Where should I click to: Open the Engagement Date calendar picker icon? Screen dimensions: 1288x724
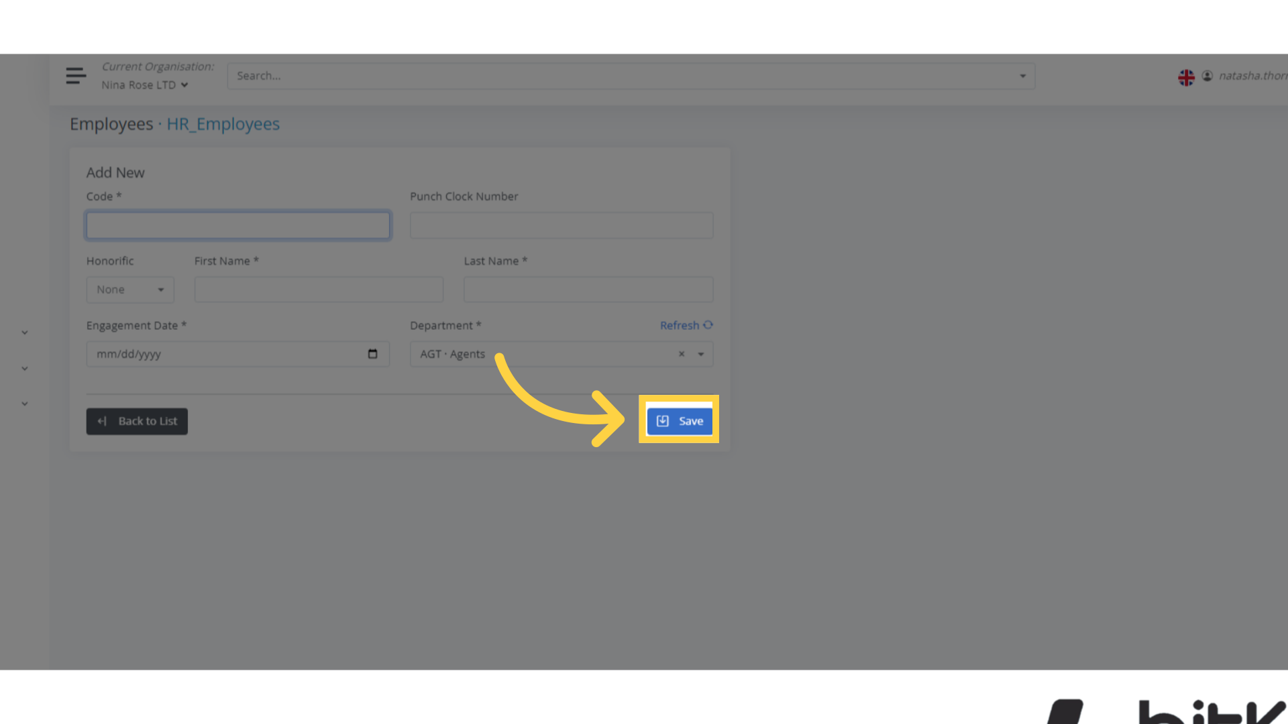[x=373, y=354]
